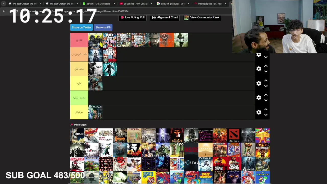Switch to the first ChatBot tab
The width and height of the screenshot is (327, 184).
24,4
